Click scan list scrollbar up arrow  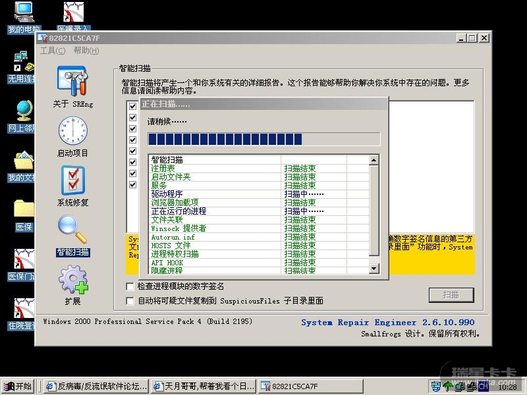pyautogui.click(x=374, y=160)
